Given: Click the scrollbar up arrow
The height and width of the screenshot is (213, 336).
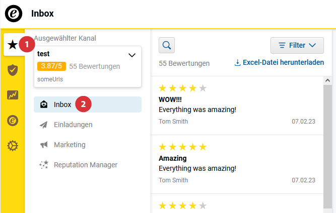Looking at the screenshot, I should click(327, 80).
